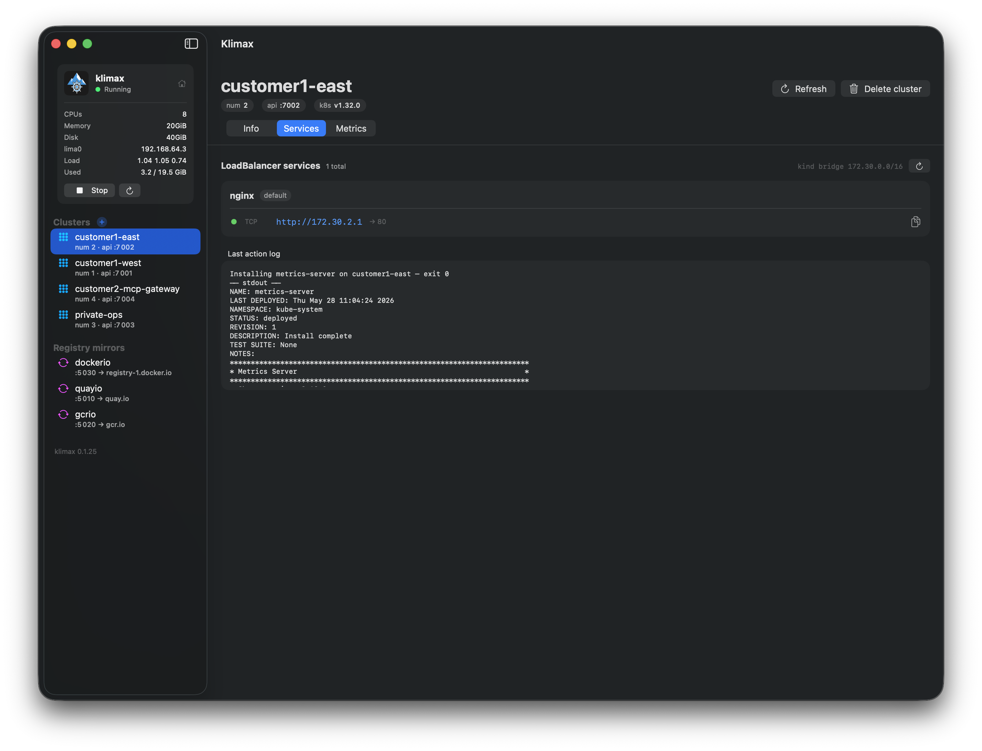The width and height of the screenshot is (982, 751).
Task: Click NAMESPACE: kube-system log line
Action: point(276,309)
